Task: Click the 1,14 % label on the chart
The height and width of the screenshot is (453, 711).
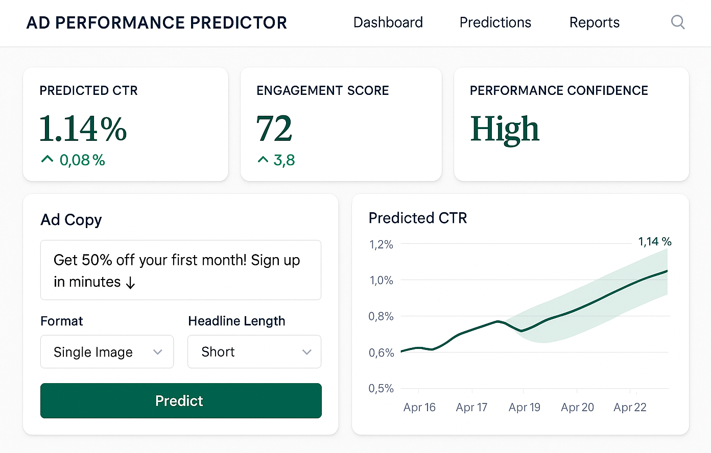Action: [x=654, y=241]
